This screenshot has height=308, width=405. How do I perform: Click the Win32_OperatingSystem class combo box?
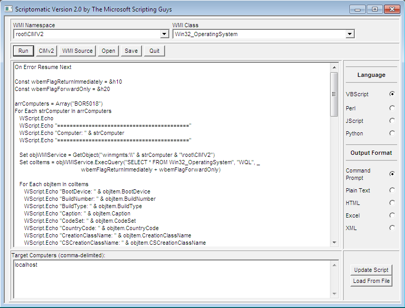(x=264, y=34)
